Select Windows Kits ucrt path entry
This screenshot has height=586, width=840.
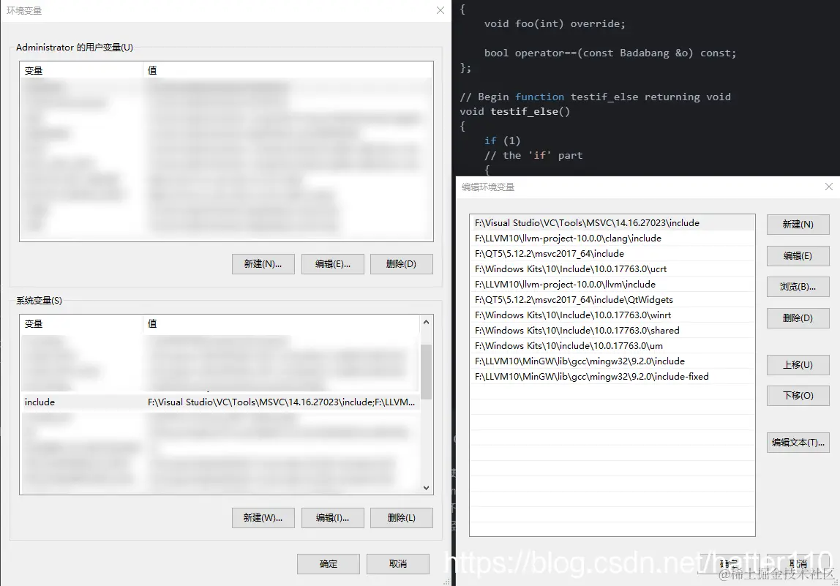[612, 269]
